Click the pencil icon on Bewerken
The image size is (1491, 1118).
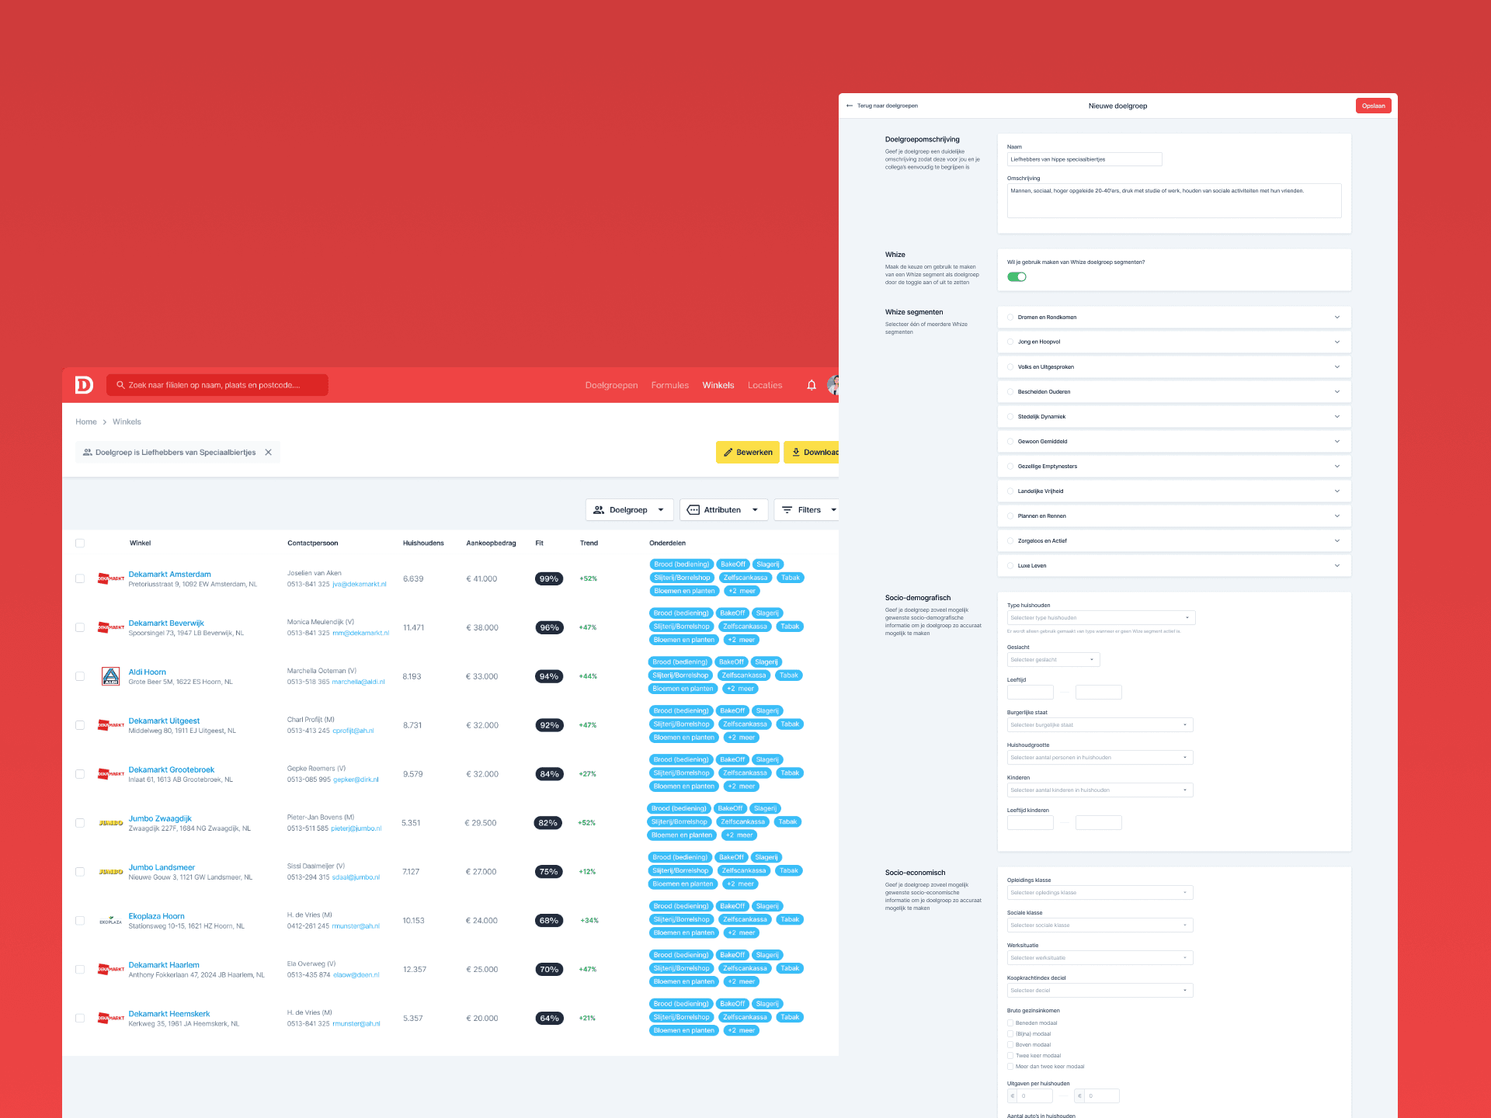click(728, 453)
